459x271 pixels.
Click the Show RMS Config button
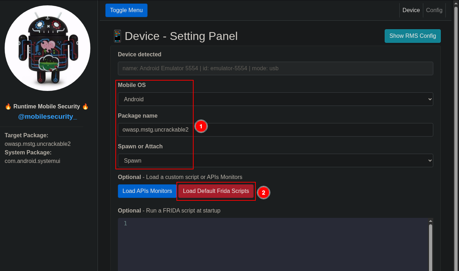tap(412, 36)
